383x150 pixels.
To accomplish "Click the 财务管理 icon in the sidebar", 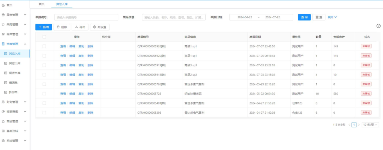I will coord(3,102).
